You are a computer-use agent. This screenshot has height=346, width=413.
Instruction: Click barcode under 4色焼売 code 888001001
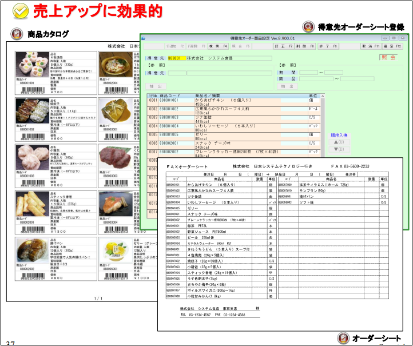pyautogui.click(x=33, y=90)
